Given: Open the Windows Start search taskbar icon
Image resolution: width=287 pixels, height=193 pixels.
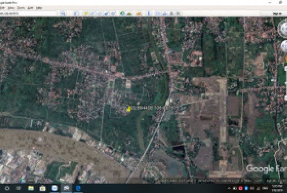Looking at the screenshot, I should click(7, 188).
